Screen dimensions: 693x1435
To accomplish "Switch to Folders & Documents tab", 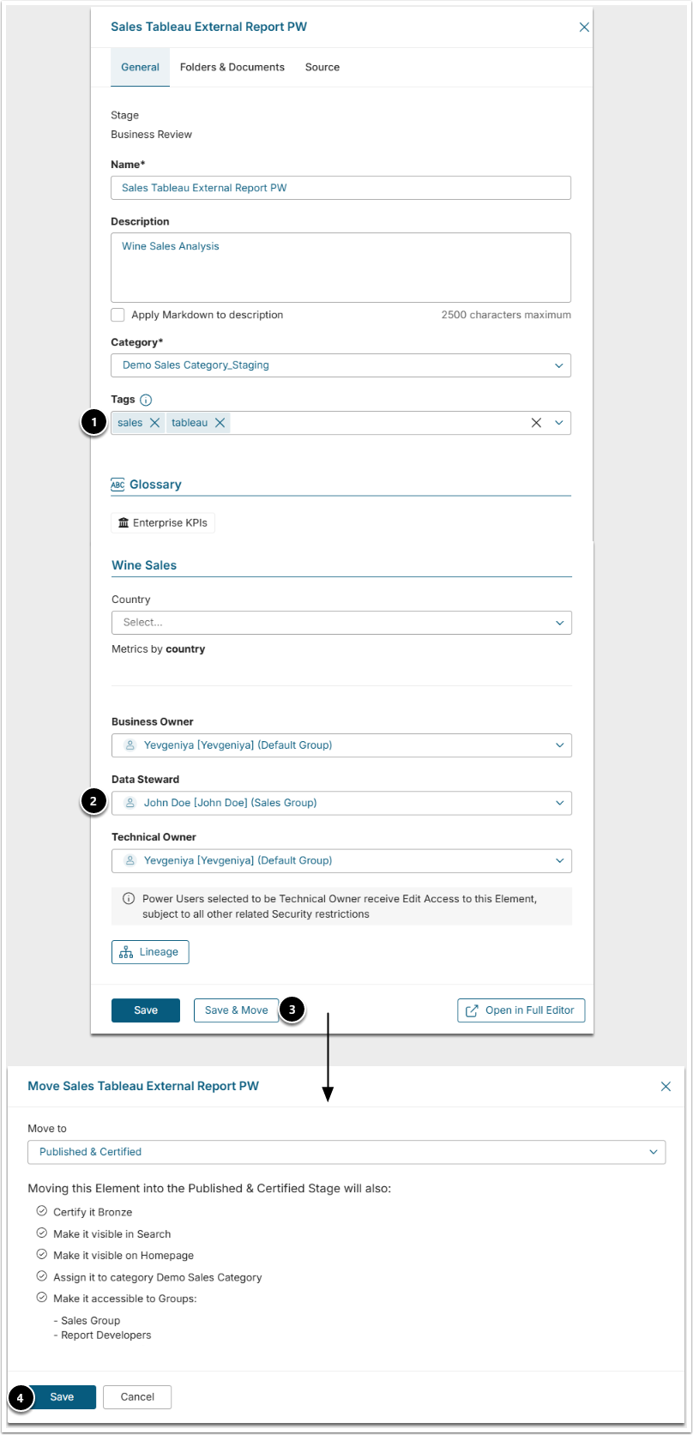I will 232,67.
